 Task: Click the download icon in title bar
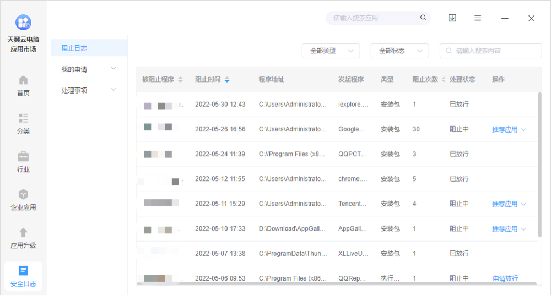click(x=452, y=18)
